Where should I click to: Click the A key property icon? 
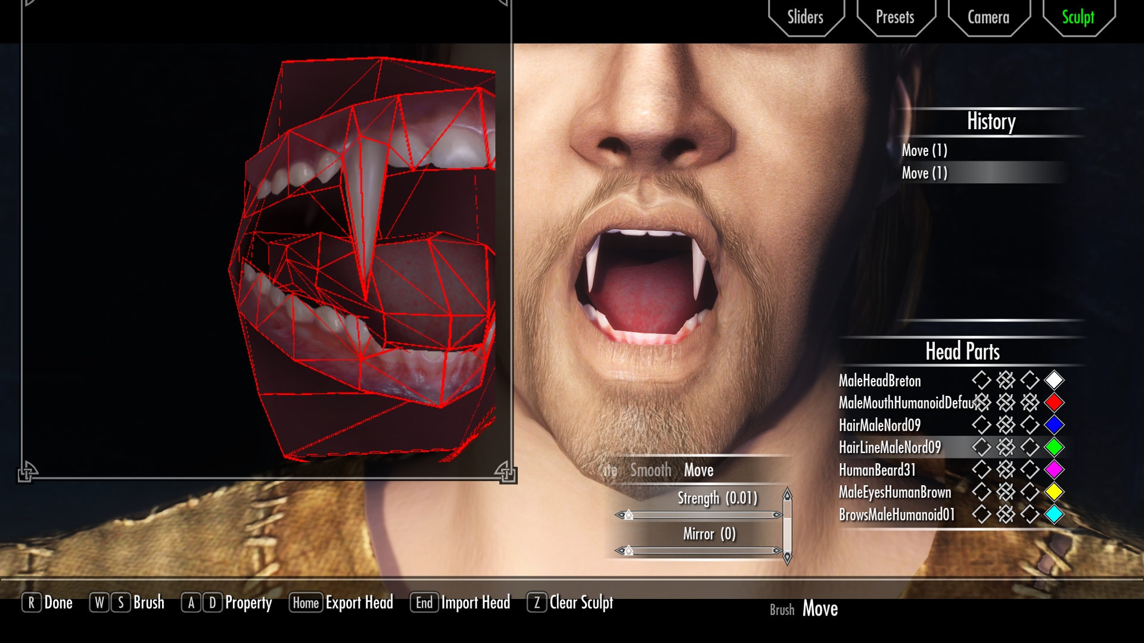[191, 603]
